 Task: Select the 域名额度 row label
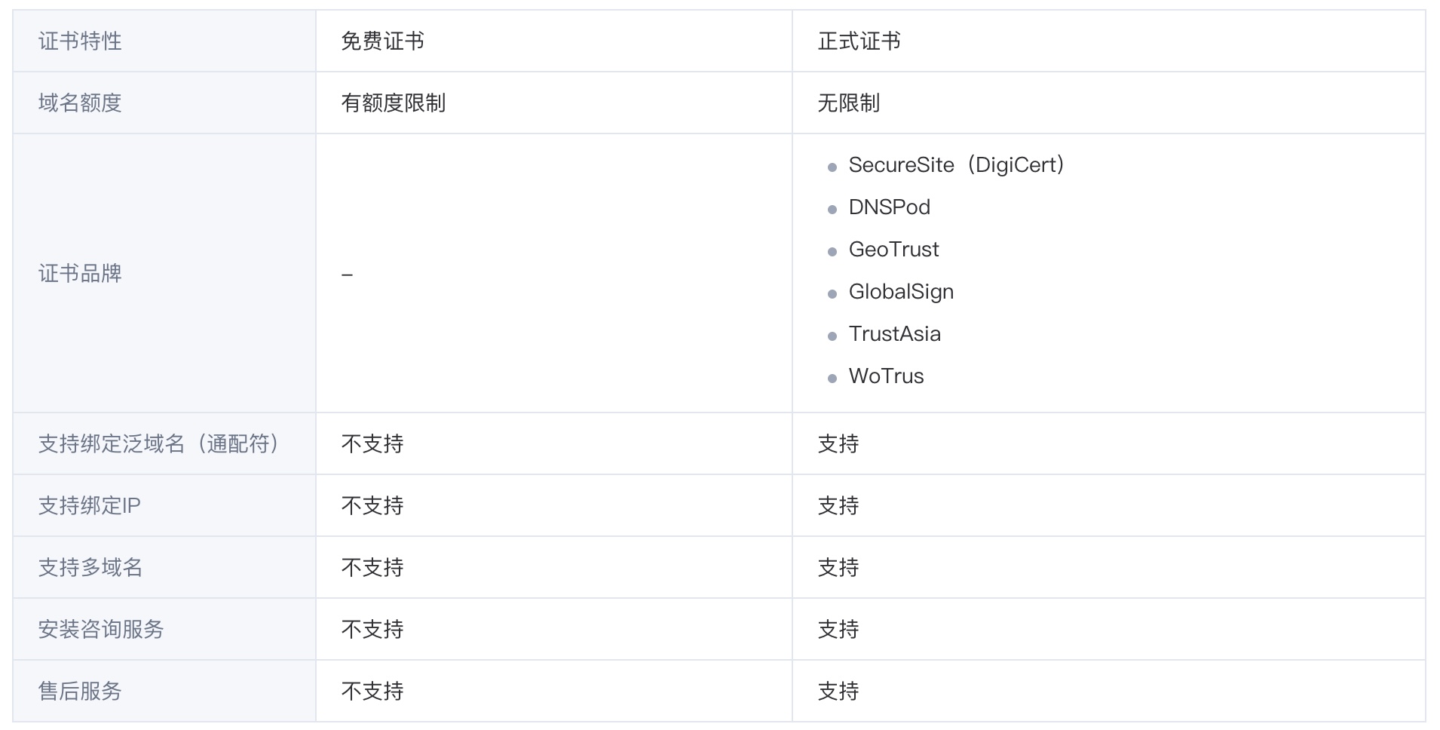(80, 103)
